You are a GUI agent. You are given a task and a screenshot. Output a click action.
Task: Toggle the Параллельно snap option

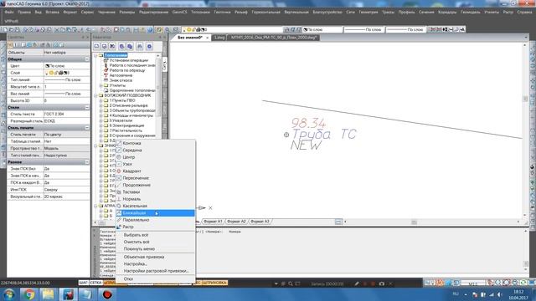(156, 220)
